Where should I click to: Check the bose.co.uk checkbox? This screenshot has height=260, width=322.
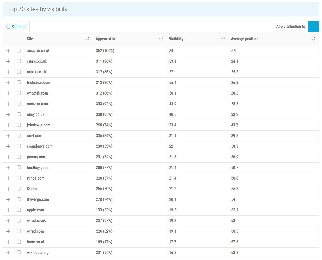(x=19, y=242)
